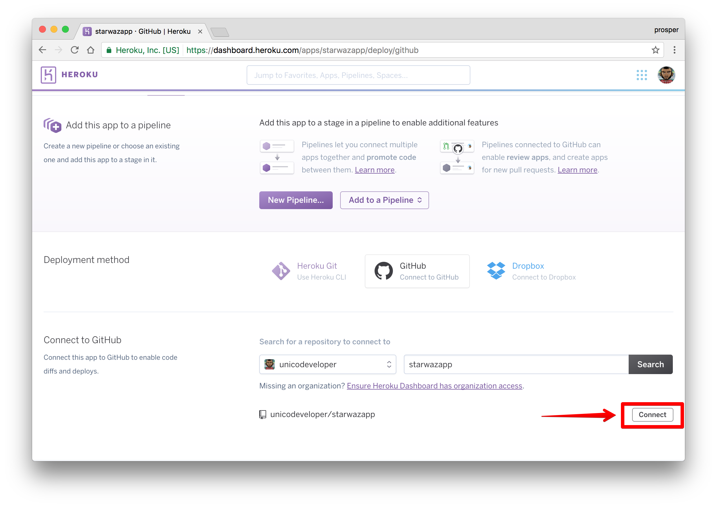This screenshot has height=507, width=717.
Task: Open the unicodeveloper organization dropdown
Action: pyautogui.click(x=328, y=364)
